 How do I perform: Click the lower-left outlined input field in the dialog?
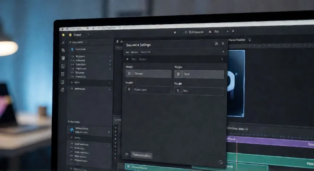148,89
